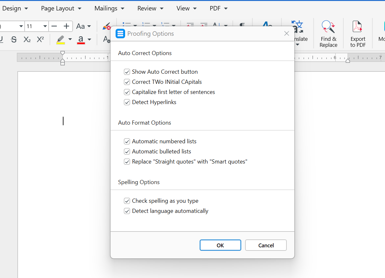Screen dimensions: 385x278
Task: Click the Cancel button
Action: tap(266, 245)
